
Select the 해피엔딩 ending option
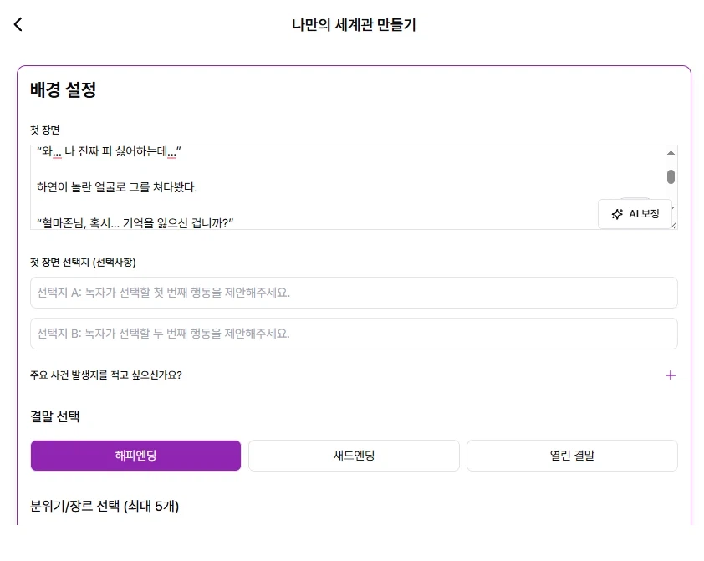pos(135,455)
